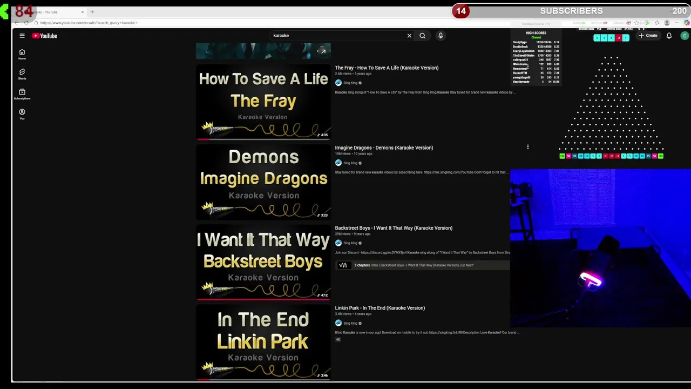Open the YouTube hamburger guide menu
This screenshot has height=389, width=691.
point(22,36)
